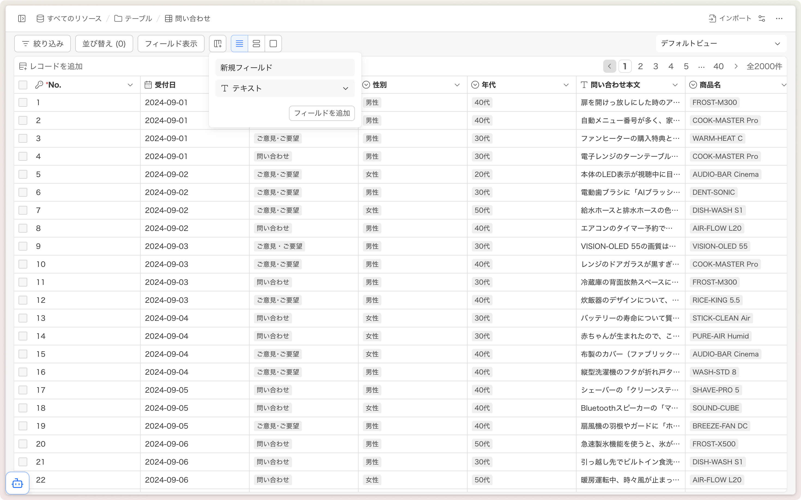Screen dimensions: 801x500
Task: Switch to compact list row view icon
Action: point(239,44)
